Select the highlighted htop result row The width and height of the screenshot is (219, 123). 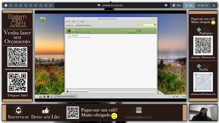pyautogui.click(x=111, y=31)
